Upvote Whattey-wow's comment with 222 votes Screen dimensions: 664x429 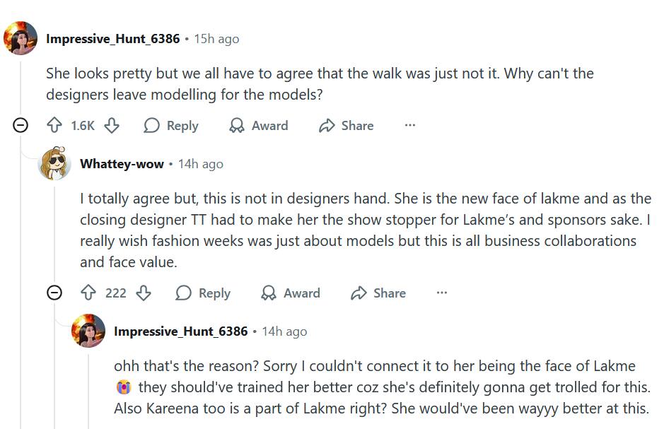[88, 293]
